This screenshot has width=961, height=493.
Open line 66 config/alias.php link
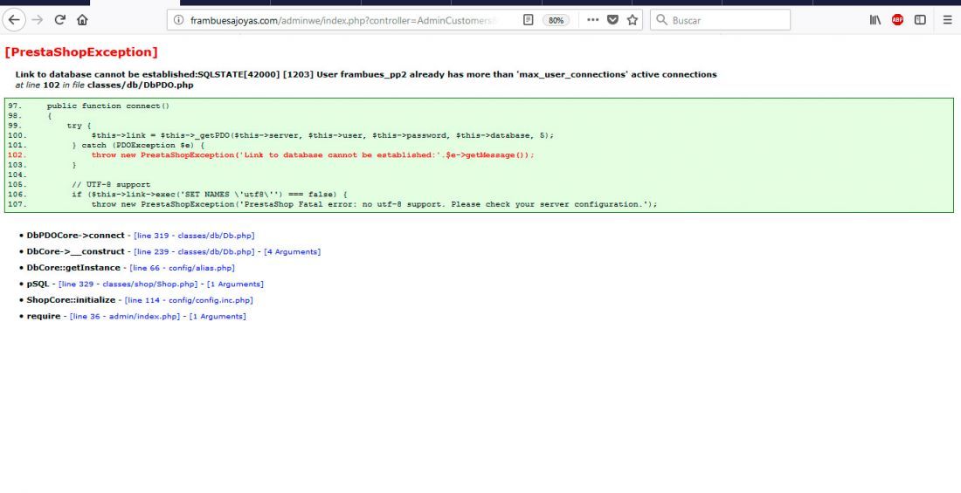click(x=182, y=268)
